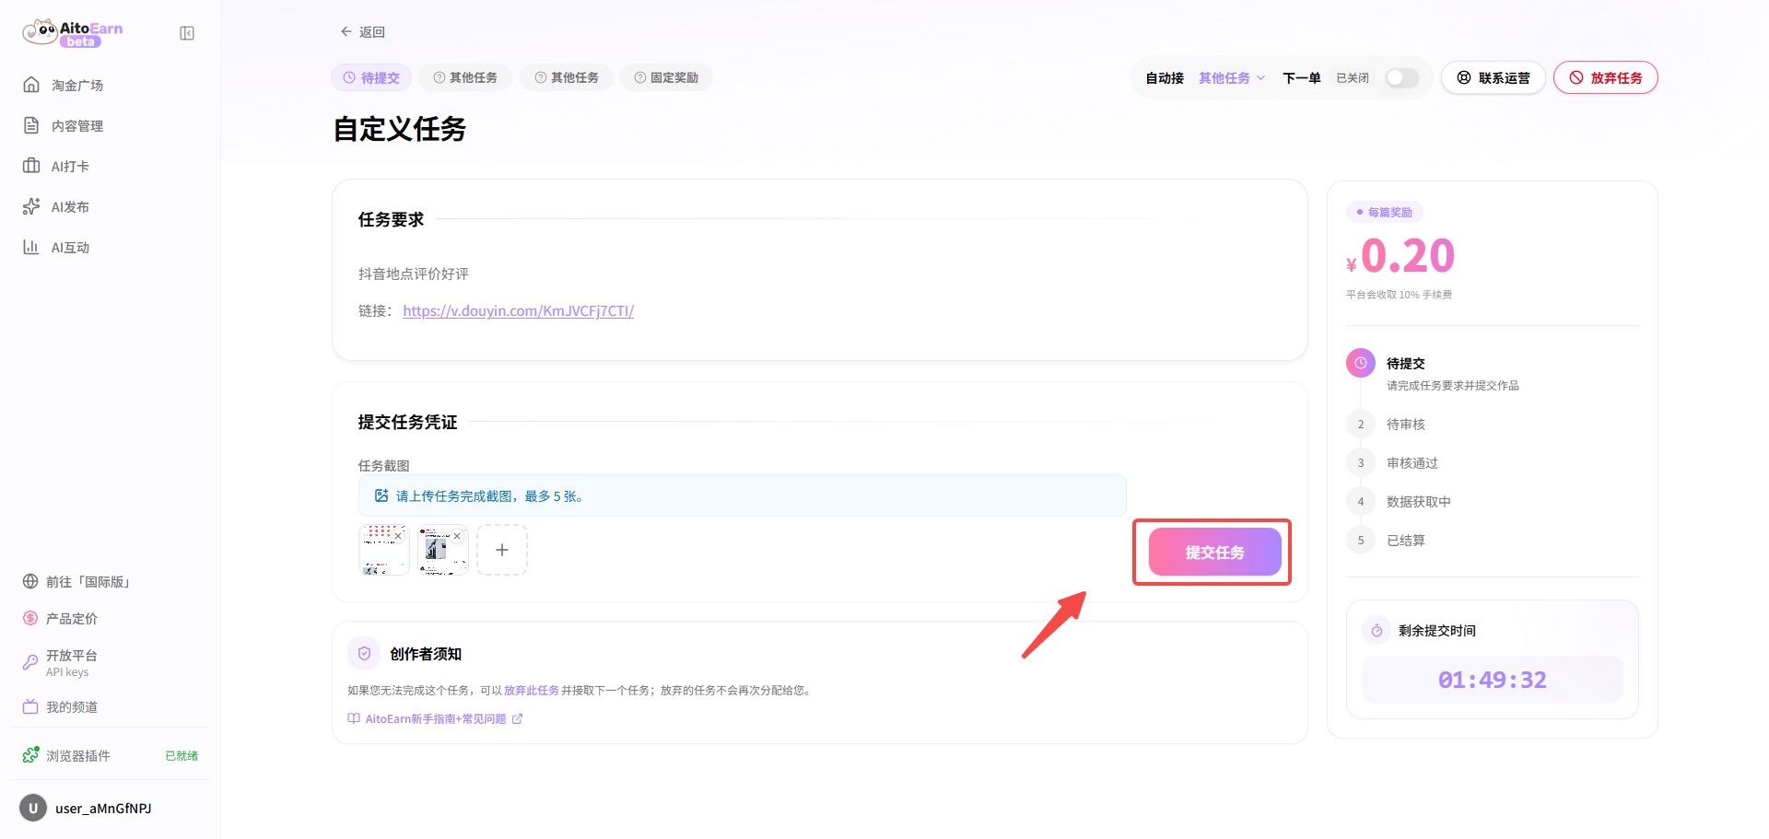Go to 前往「国际版」 globe icon

tap(30, 582)
